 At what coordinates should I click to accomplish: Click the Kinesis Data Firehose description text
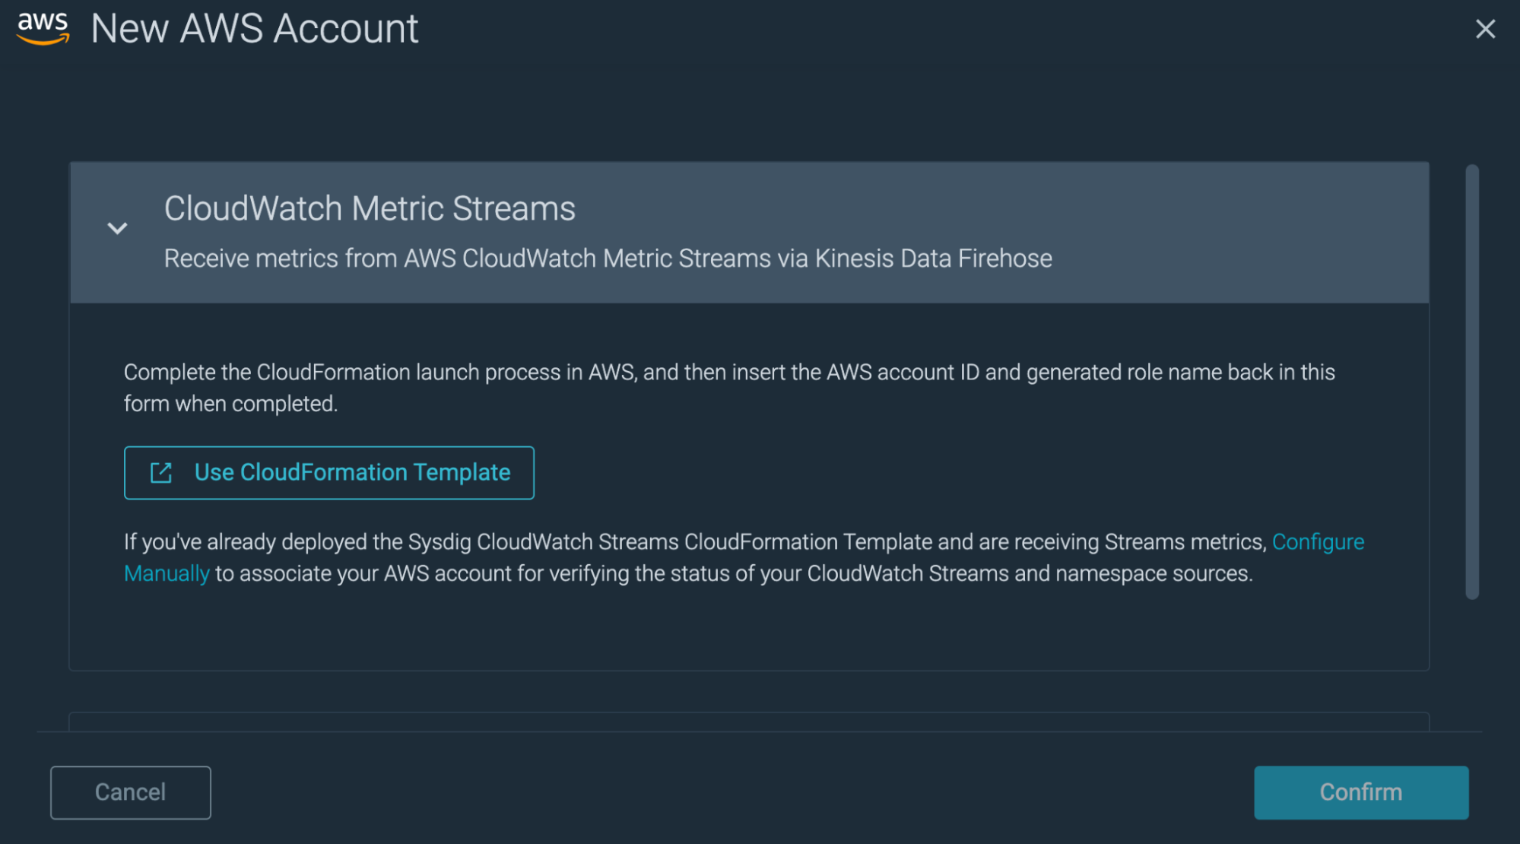pos(607,258)
